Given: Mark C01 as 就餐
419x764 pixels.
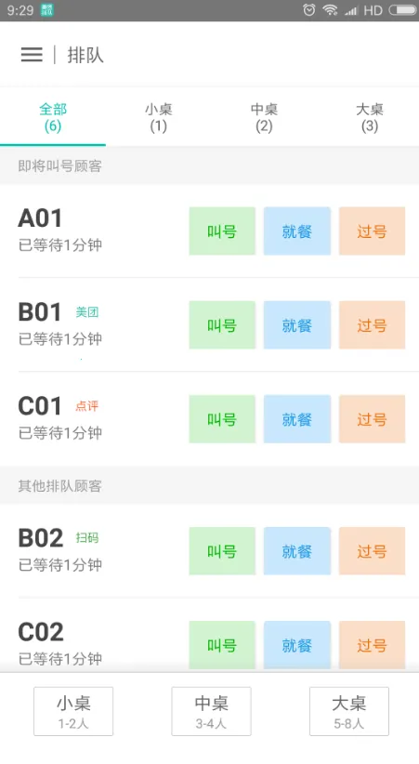Looking at the screenshot, I should 297,419.
